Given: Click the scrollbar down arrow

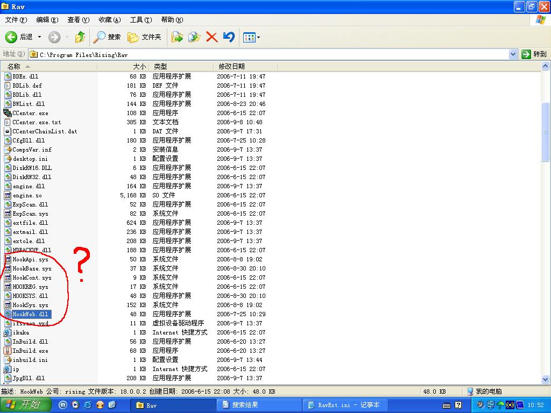Looking at the screenshot, I should point(546,379).
